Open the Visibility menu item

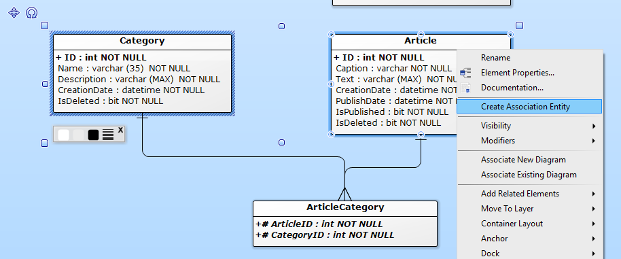tap(496, 126)
